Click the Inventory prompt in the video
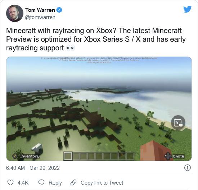This screenshot has height=190, width=198. click(26, 156)
